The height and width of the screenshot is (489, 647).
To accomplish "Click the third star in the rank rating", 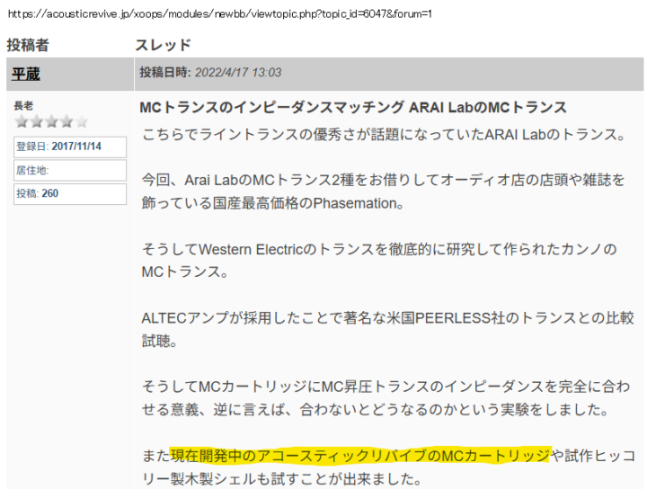I will coord(52,121).
